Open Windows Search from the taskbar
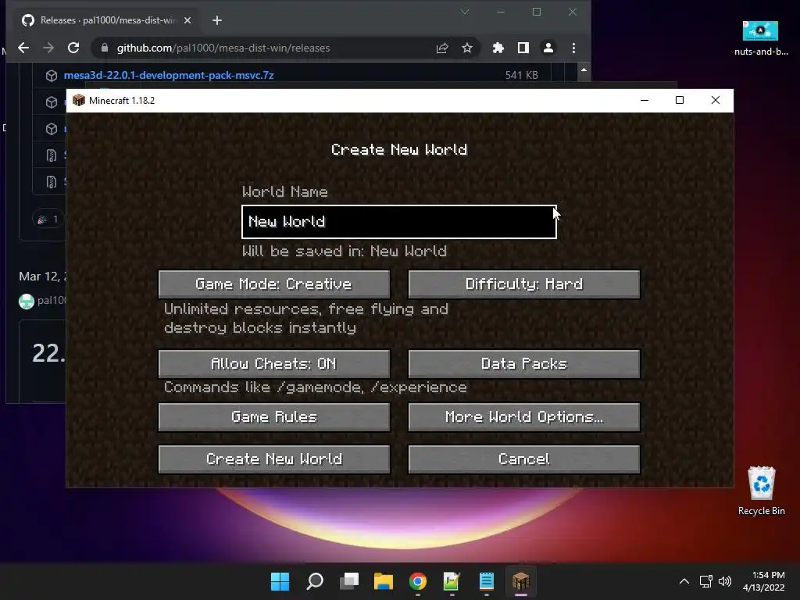Image resolution: width=800 pixels, height=600 pixels. coord(315,581)
